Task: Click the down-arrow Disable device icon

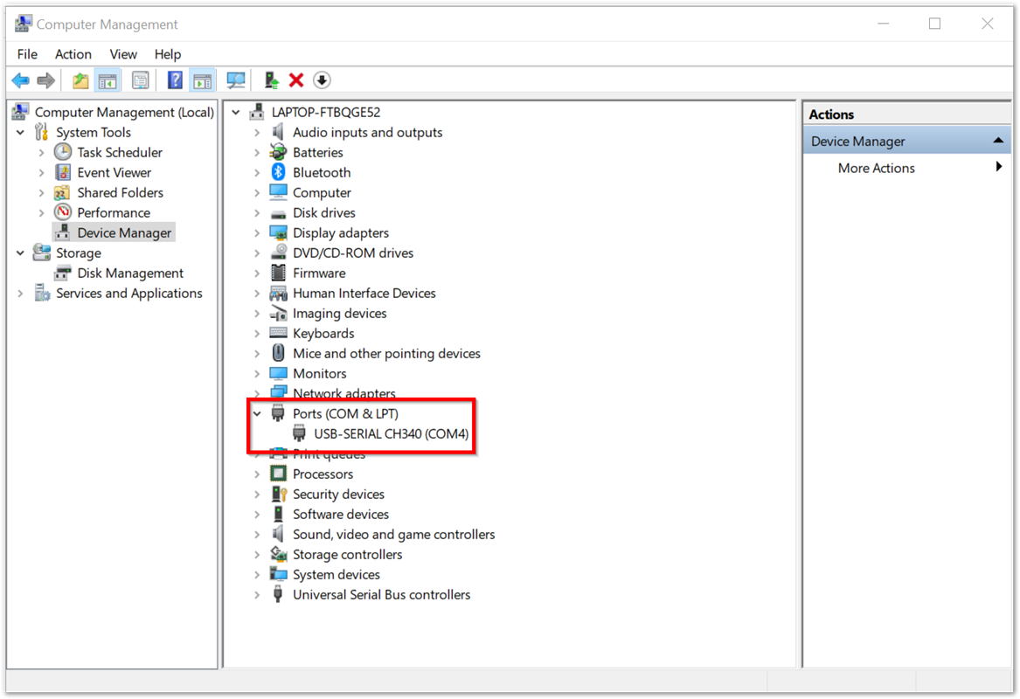Action: [x=322, y=80]
